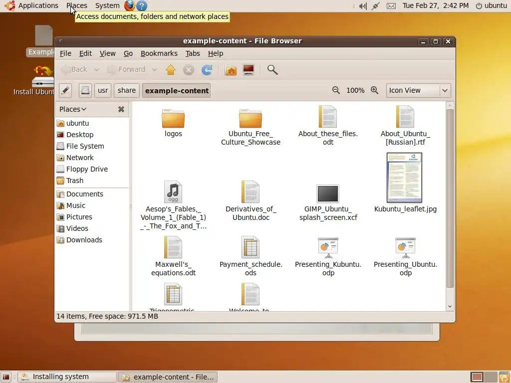Viewport: 511px width, 383px height.
Task: Click the Stop loading toolbar icon
Action: pos(188,70)
